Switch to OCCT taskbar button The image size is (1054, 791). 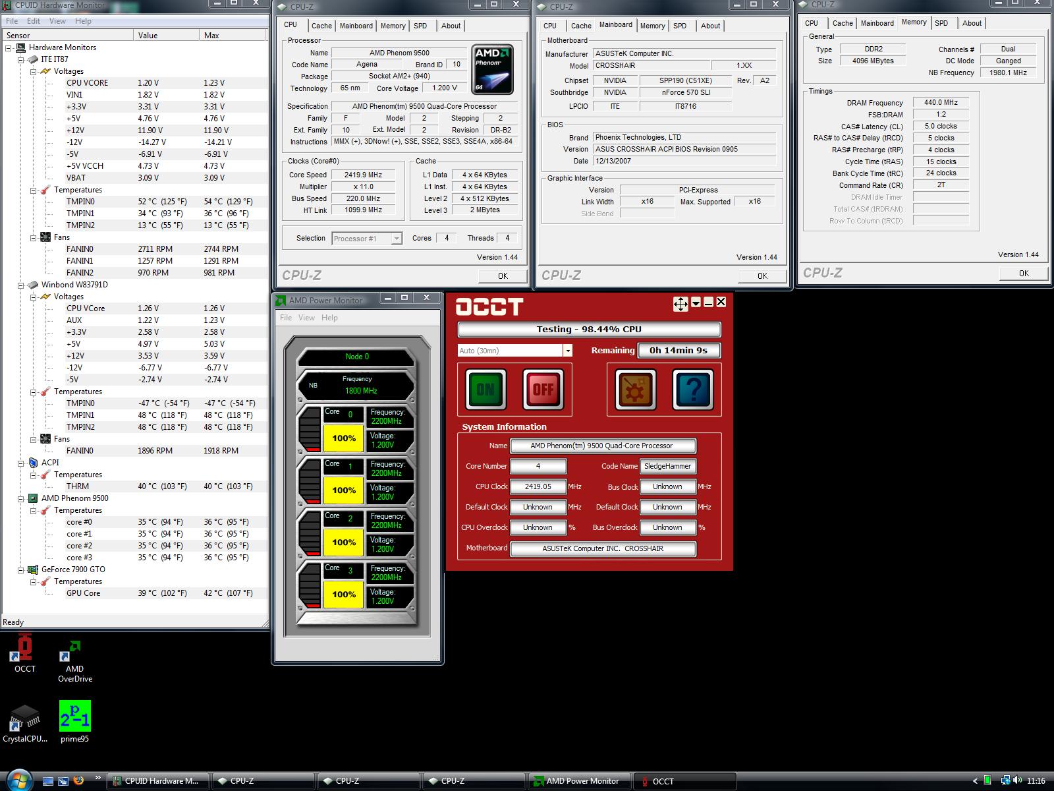[x=685, y=781]
